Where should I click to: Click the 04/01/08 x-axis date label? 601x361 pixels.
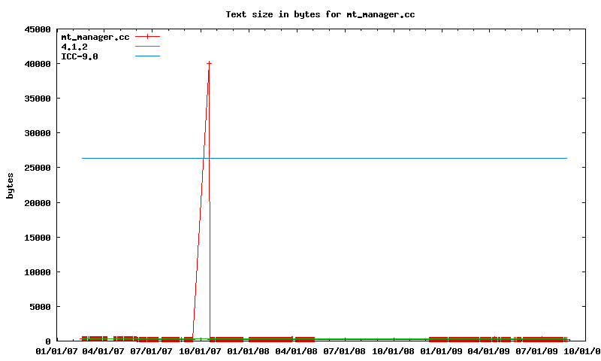[297, 350]
